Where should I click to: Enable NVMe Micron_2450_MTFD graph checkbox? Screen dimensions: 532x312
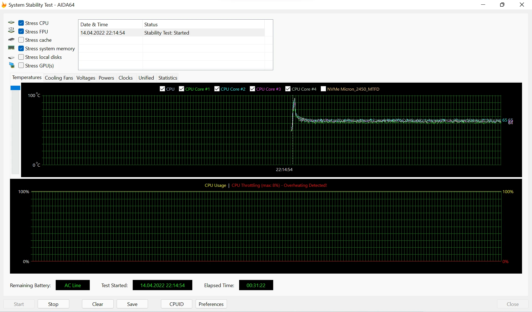(323, 89)
